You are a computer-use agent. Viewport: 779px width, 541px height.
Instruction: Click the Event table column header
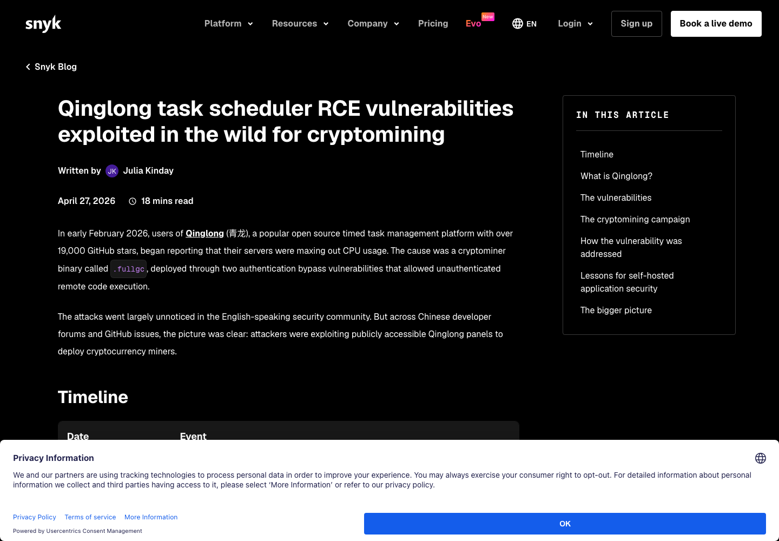[193, 436]
